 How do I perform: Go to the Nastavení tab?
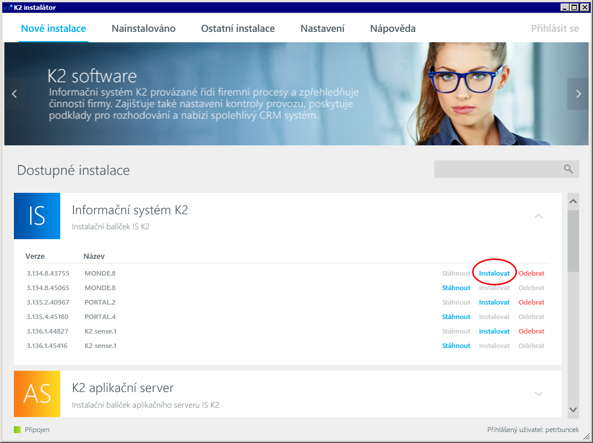pyautogui.click(x=322, y=28)
